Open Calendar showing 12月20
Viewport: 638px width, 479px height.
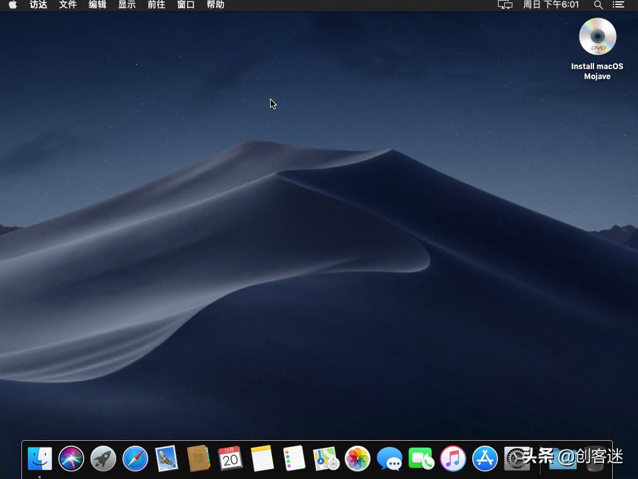pos(230,458)
